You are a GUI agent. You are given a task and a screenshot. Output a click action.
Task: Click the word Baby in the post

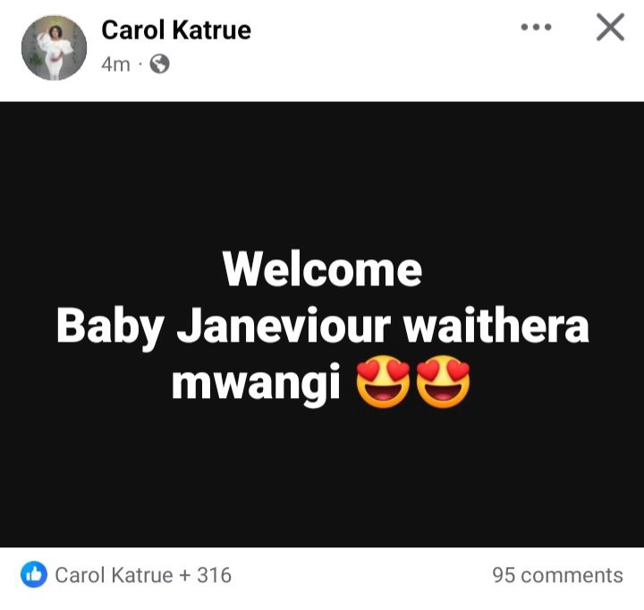click(111, 327)
